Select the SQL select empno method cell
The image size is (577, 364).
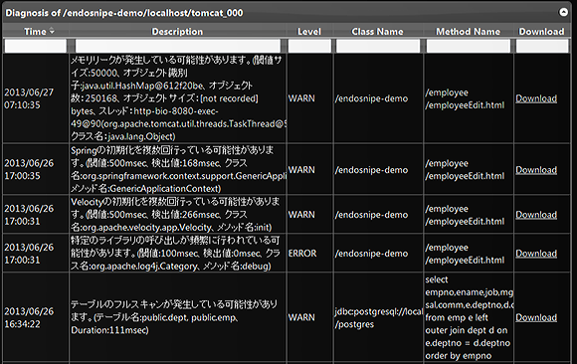pyautogui.click(x=469, y=317)
